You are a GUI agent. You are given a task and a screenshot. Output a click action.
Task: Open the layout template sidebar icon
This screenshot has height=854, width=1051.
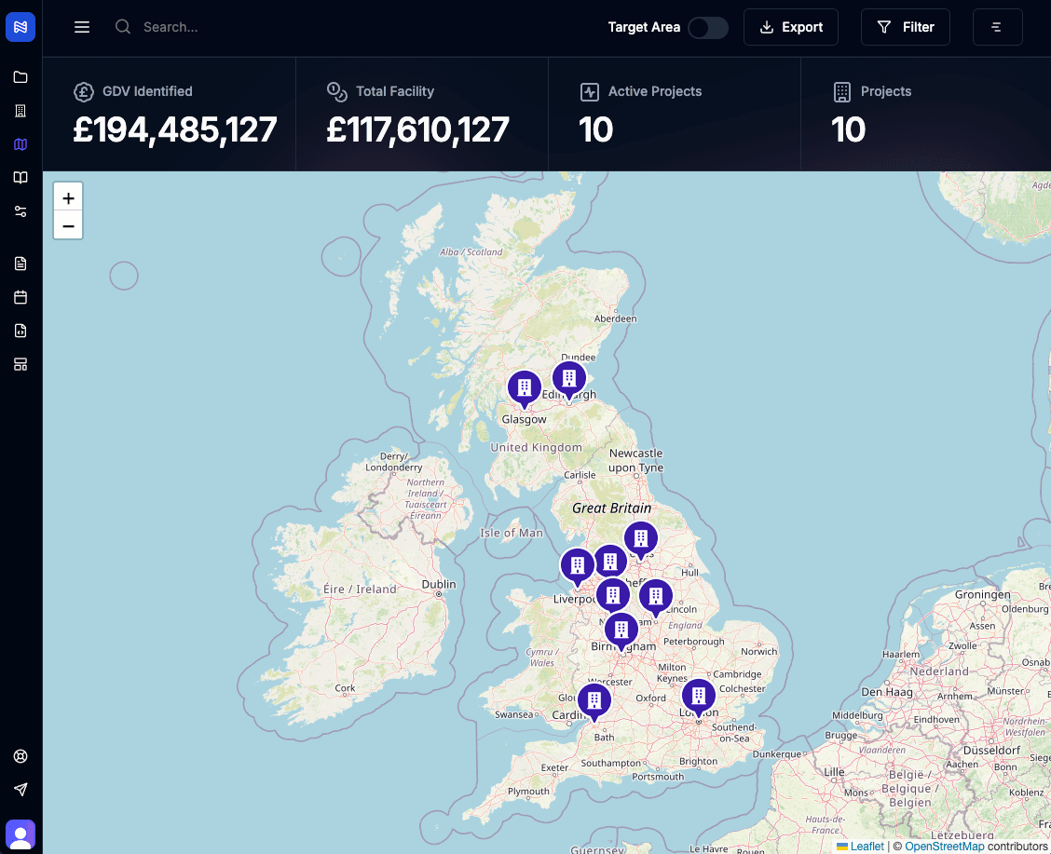[x=20, y=364]
